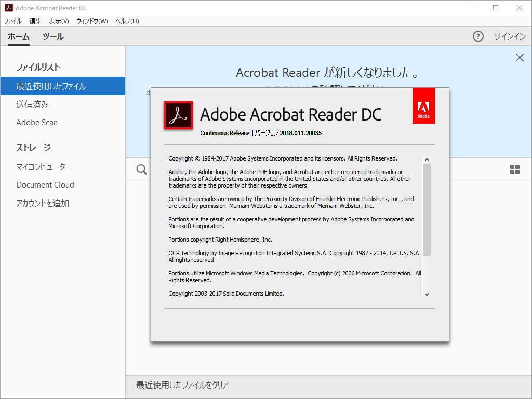Screen dimensions: 532x399
Task: Add an account with アカウントを追加
Action: click(x=42, y=203)
